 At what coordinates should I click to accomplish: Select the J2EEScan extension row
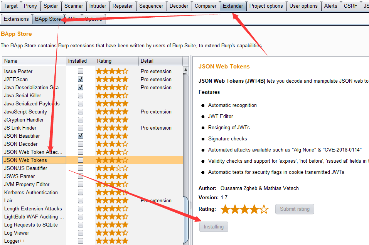[93, 79]
